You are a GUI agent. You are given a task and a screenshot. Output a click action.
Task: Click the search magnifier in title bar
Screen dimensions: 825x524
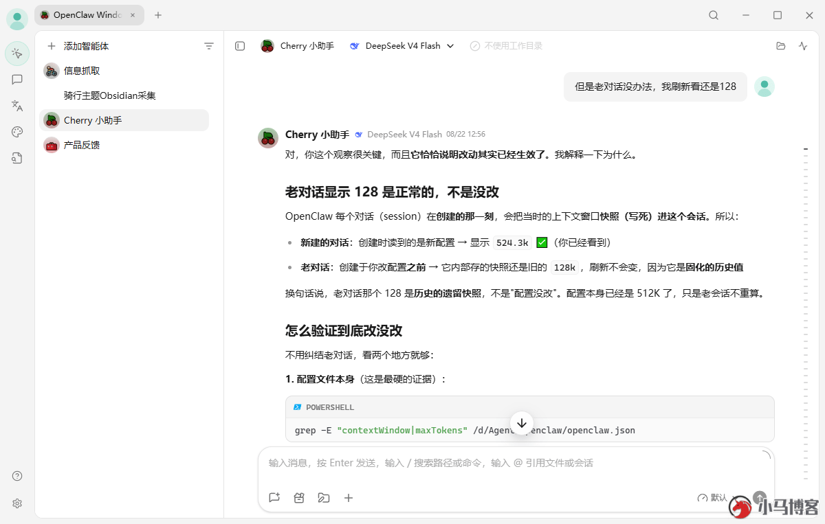pyautogui.click(x=714, y=15)
